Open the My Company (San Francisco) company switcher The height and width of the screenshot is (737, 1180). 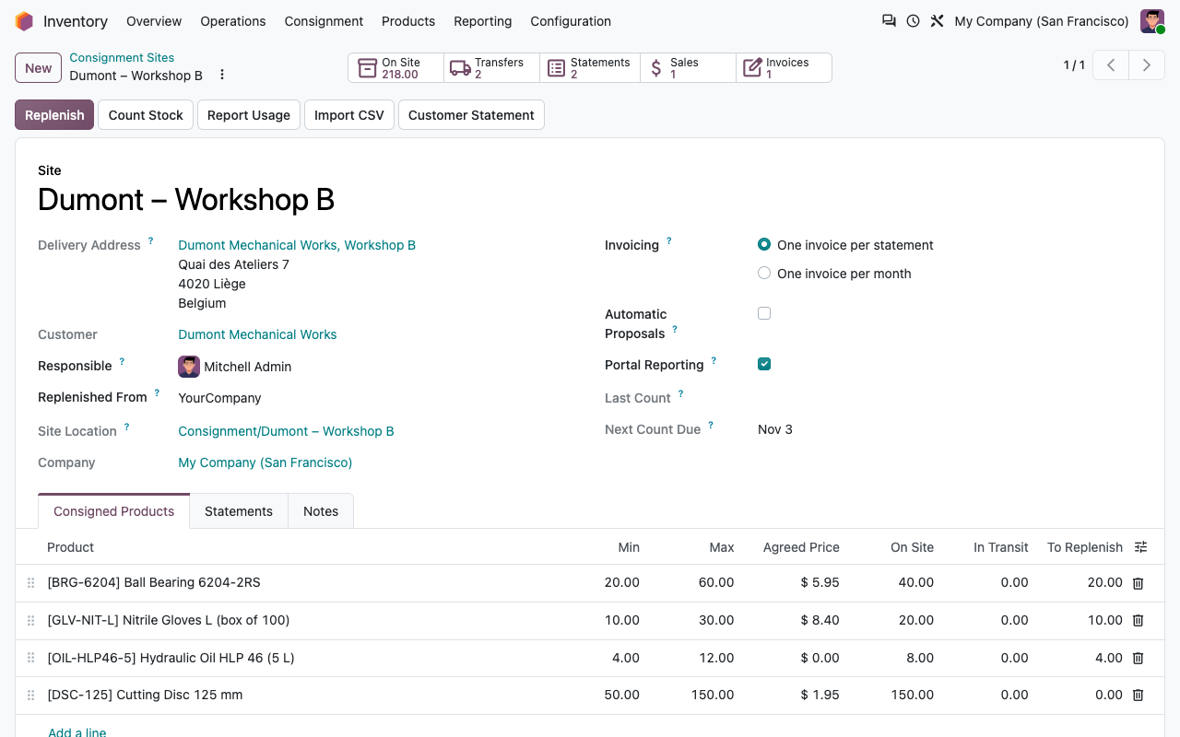pyautogui.click(x=1042, y=21)
